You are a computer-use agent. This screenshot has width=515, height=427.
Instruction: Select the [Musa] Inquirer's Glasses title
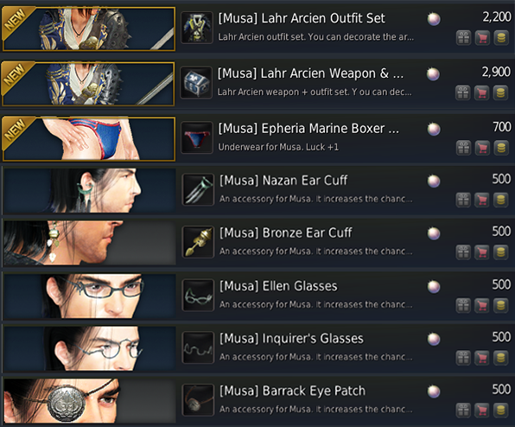(x=292, y=339)
